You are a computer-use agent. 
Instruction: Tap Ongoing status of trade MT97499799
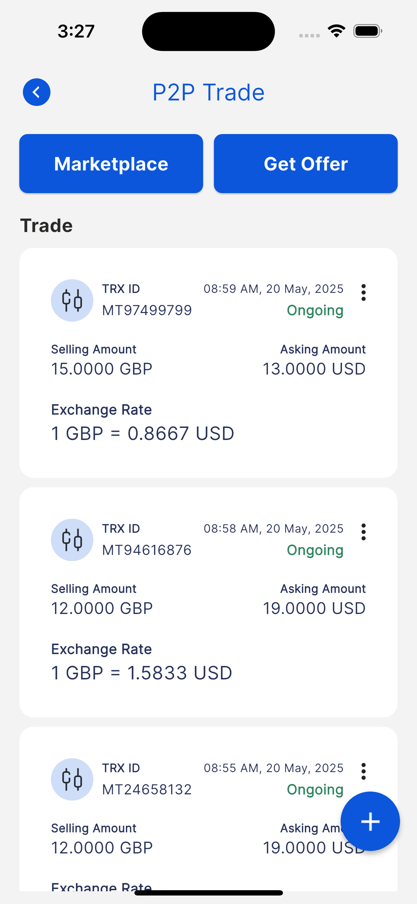coord(315,311)
